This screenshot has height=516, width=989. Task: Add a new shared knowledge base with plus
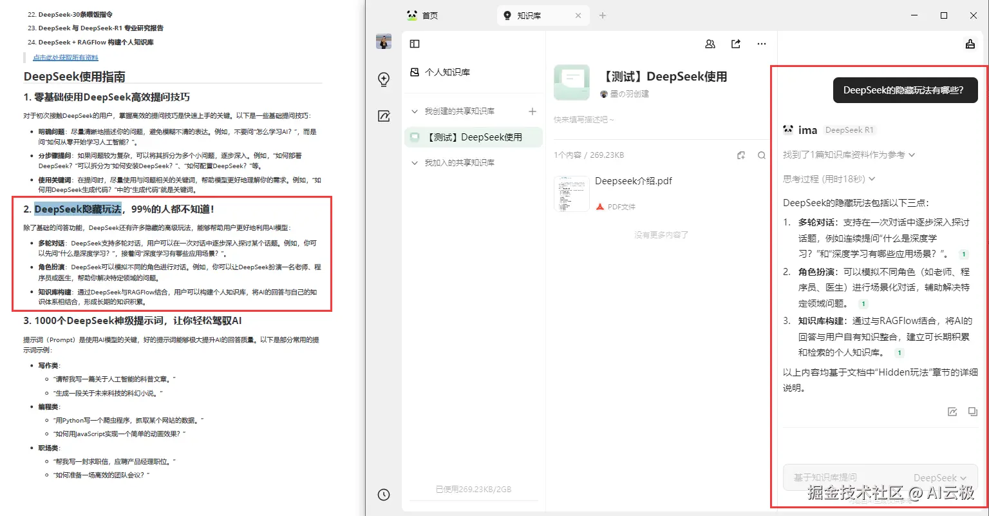[x=532, y=111]
